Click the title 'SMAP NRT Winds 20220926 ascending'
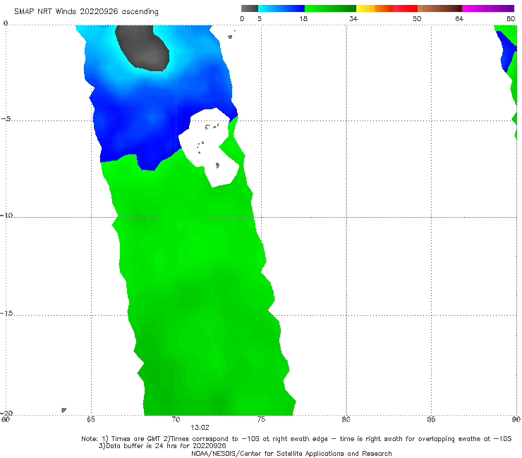Image resolution: width=522 pixels, height=458 pixels. click(86, 11)
